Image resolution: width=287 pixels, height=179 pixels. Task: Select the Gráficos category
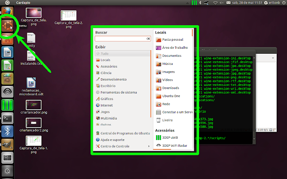point(122,99)
